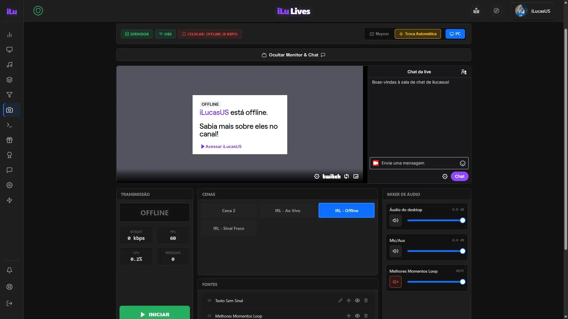Open the notifications bell in the sidebar
Image resolution: width=568 pixels, height=319 pixels.
(x=9, y=270)
